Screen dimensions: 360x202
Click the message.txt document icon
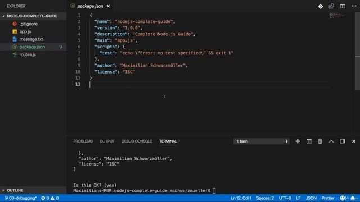[15, 39]
